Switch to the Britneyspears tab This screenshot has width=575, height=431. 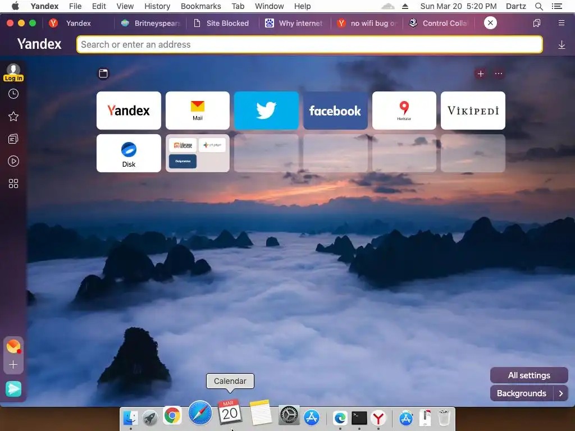(x=151, y=23)
